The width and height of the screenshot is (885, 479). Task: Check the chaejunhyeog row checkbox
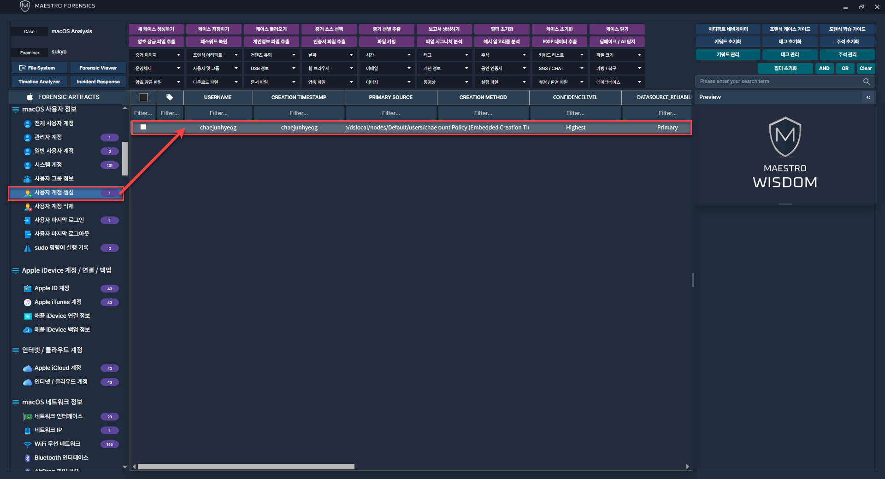143,127
